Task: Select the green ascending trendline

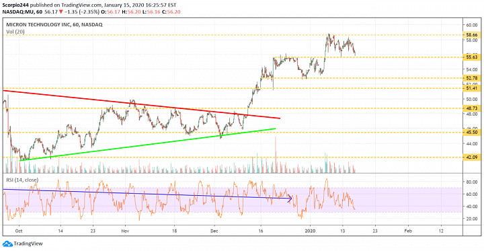Action: [x=147, y=145]
